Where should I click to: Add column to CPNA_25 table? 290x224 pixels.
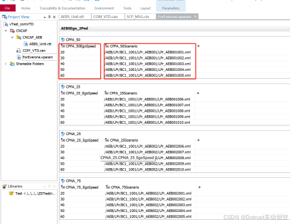(x=198, y=140)
